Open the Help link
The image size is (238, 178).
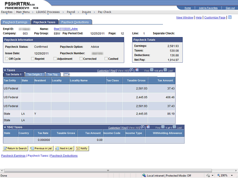(x=199, y=17)
